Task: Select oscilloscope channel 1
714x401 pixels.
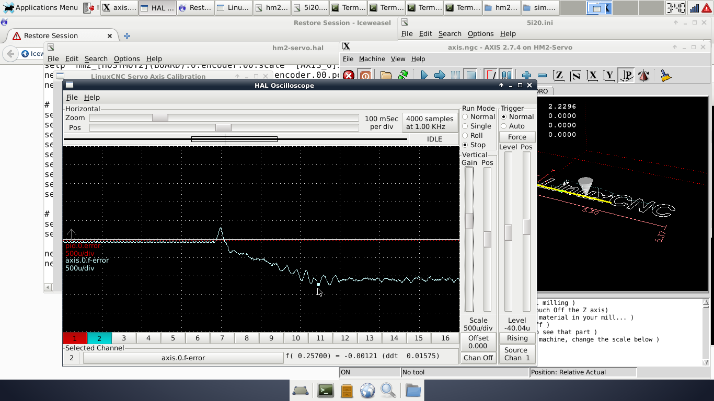Action: [75, 338]
